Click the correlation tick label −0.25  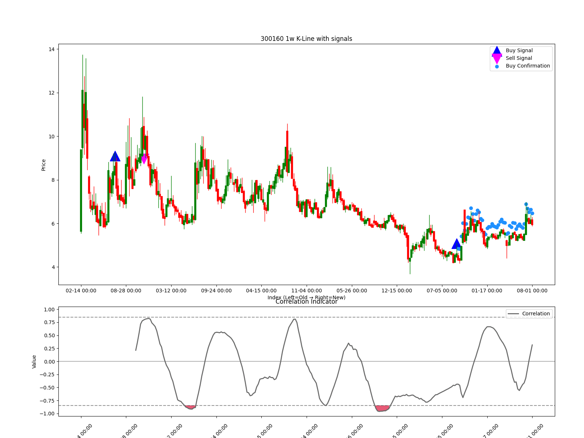tap(47, 375)
